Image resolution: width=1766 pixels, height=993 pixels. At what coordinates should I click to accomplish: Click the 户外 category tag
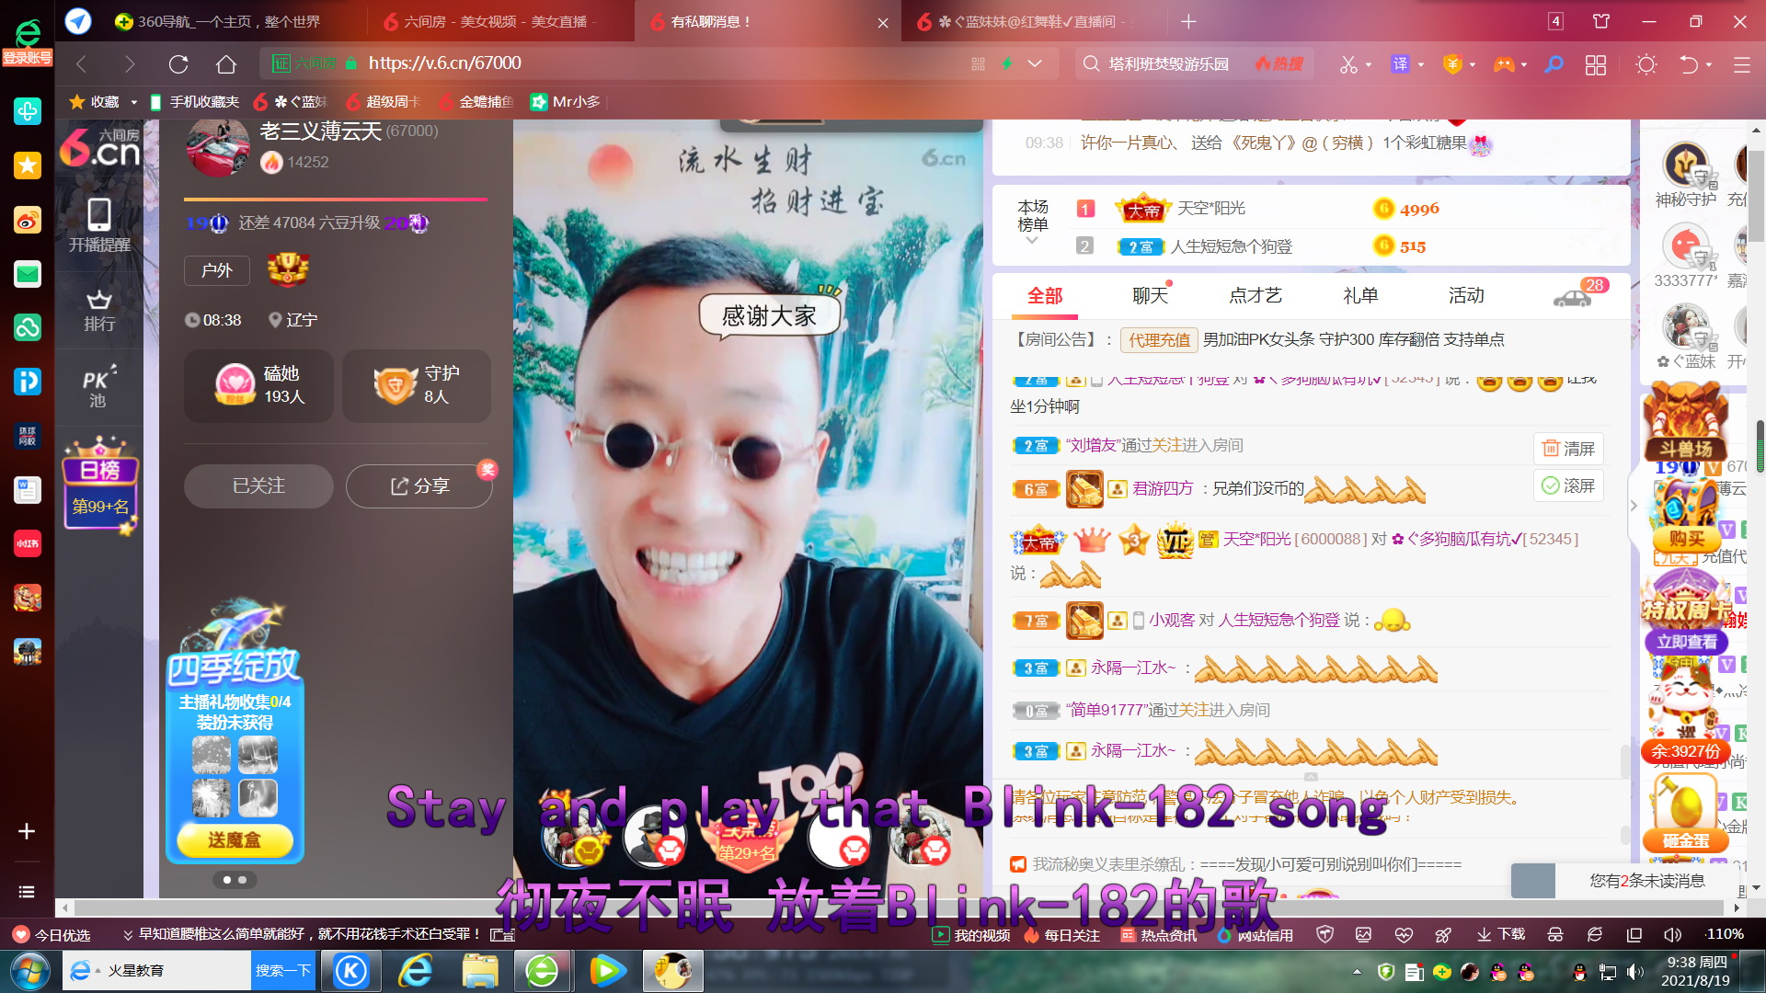click(x=217, y=270)
